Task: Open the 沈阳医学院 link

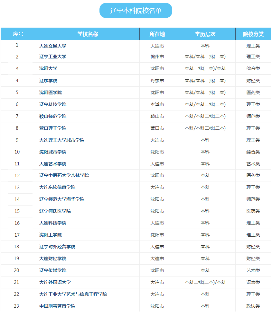Action: pos(51,92)
